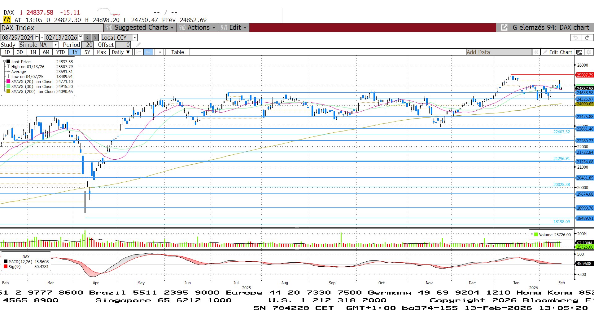Switch to Table view

click(x=177, y=52)
